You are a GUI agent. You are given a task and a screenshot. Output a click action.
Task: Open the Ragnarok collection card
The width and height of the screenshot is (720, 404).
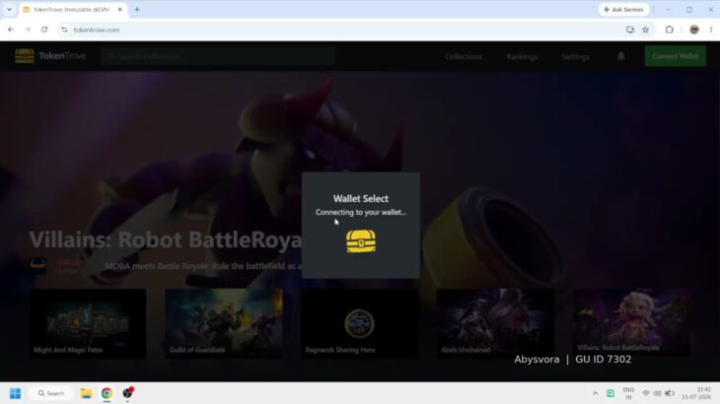pyautogui.click(x=360, y=323)
